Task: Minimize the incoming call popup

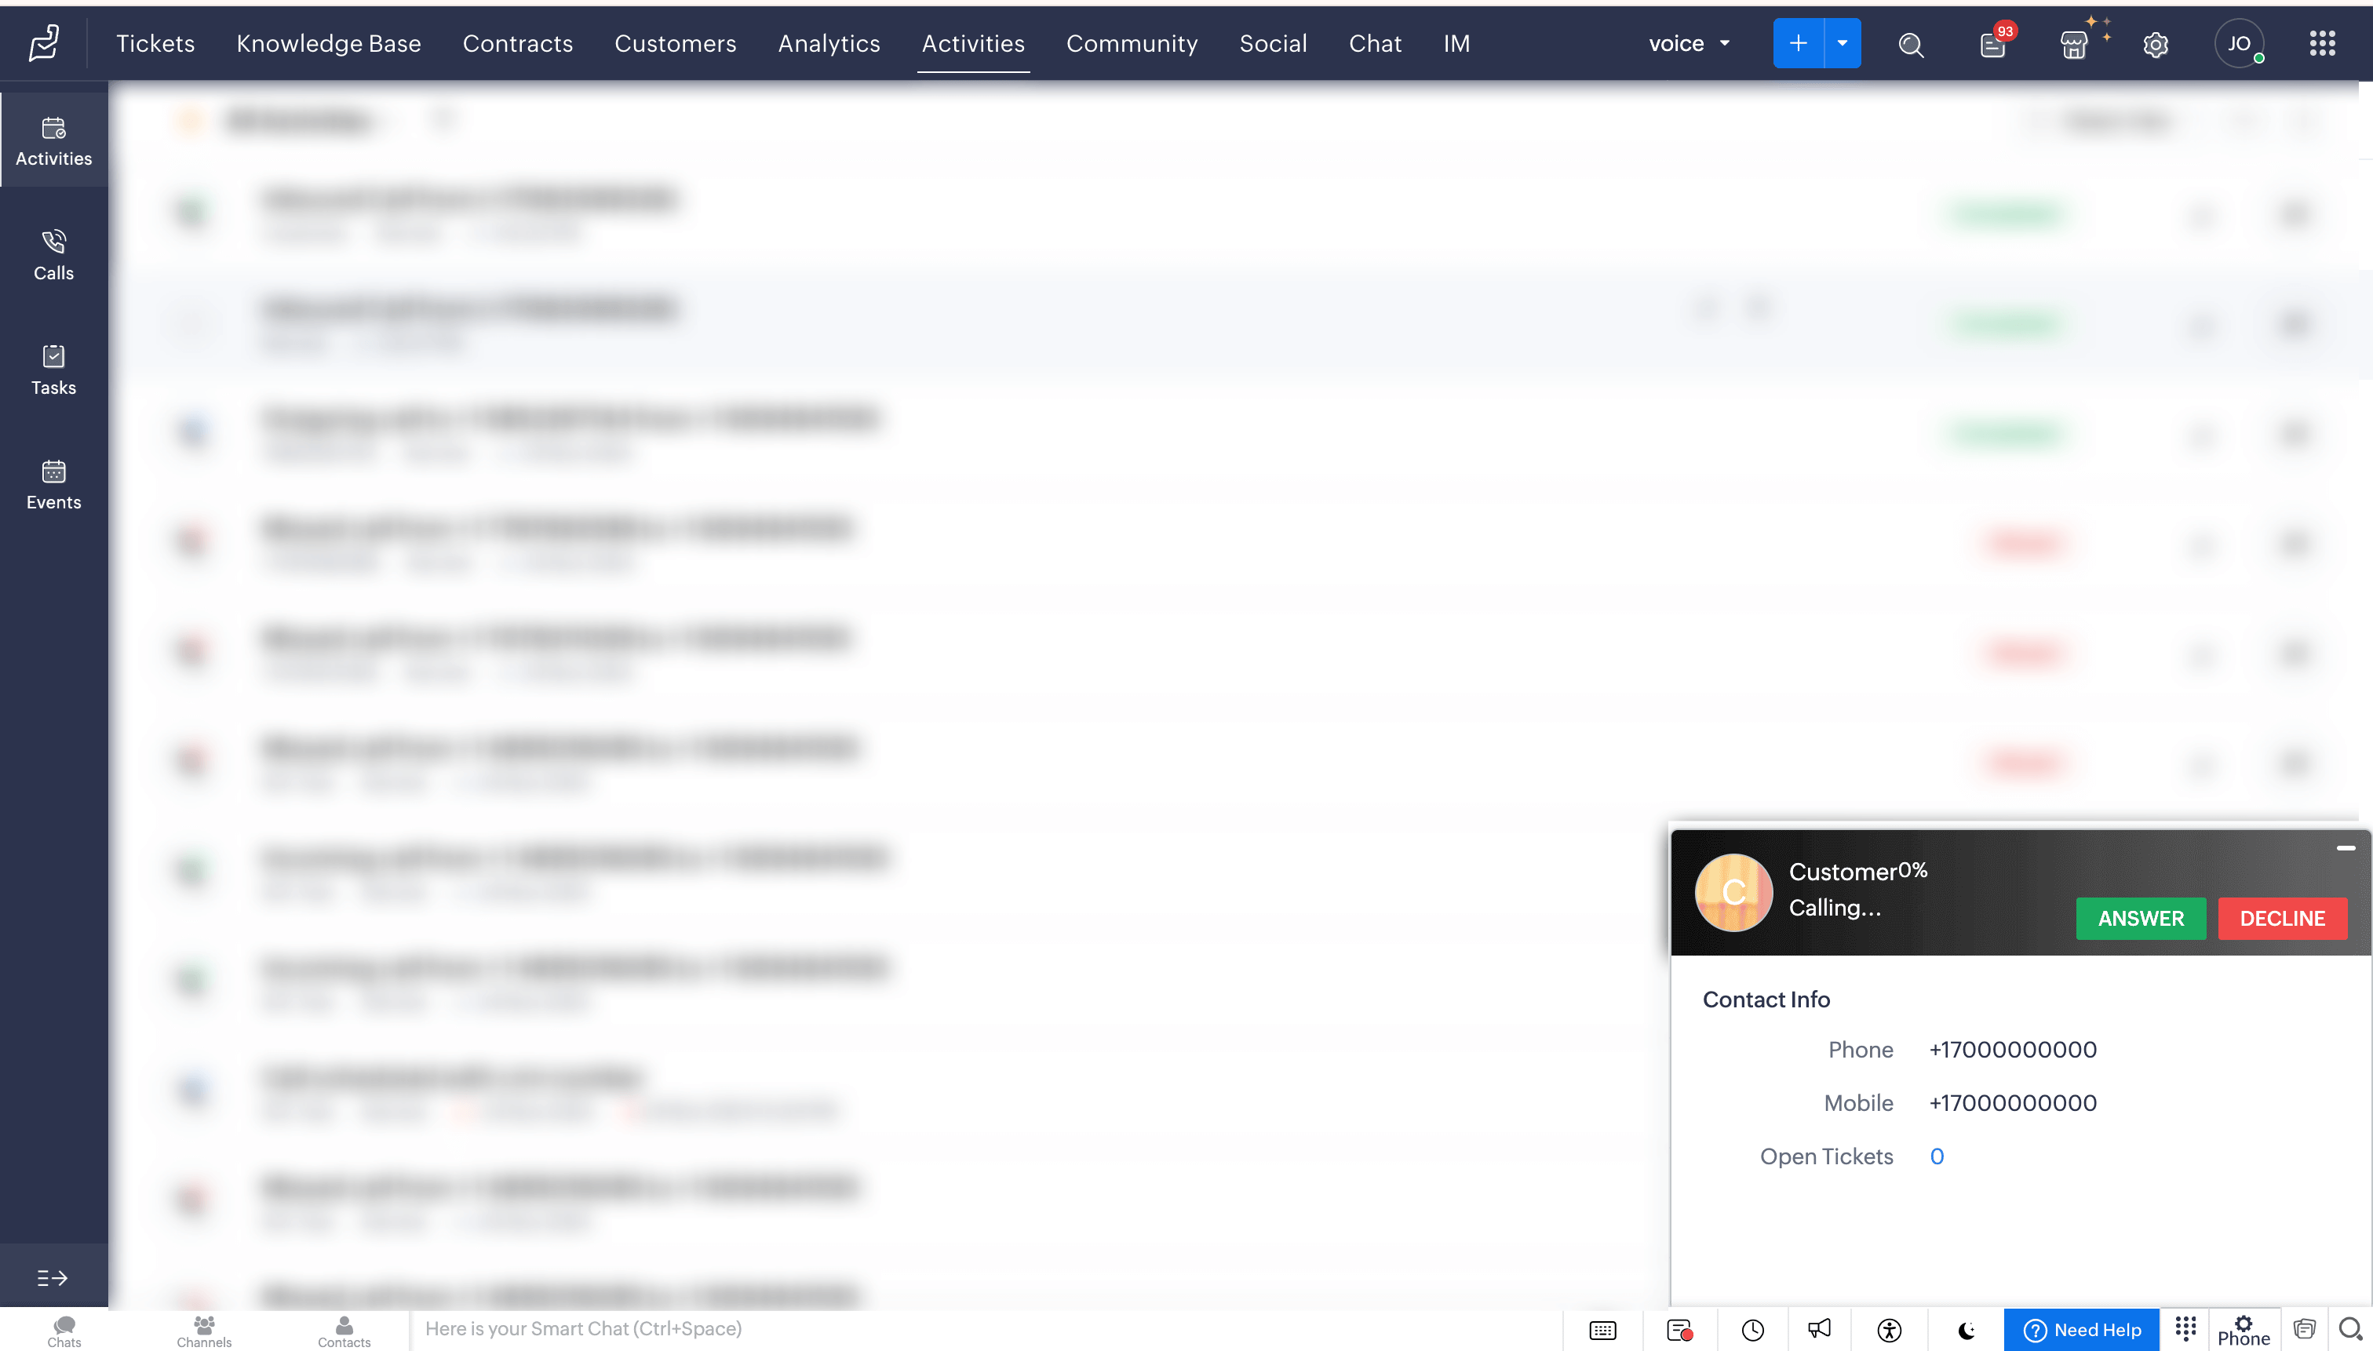Action: pyautogui.click(x=2346, y=848)
